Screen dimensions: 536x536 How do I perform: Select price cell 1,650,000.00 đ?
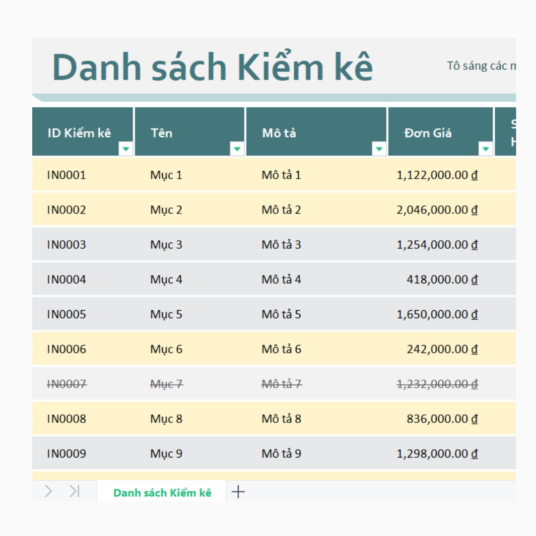click(x=441, y=314)
